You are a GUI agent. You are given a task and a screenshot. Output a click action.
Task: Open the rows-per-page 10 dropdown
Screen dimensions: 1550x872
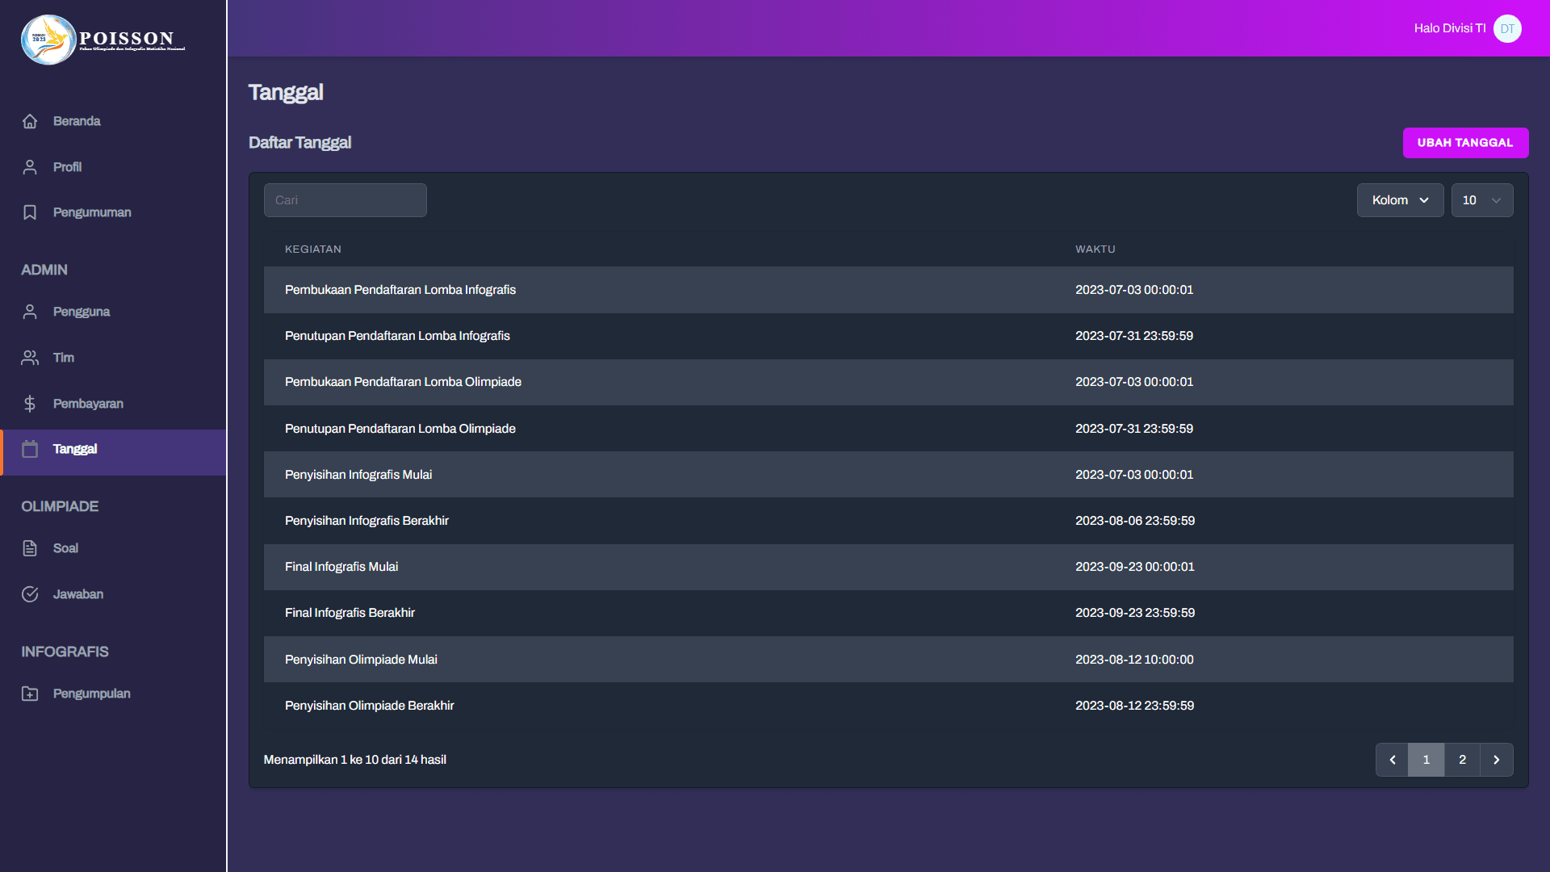(1481, 200)
